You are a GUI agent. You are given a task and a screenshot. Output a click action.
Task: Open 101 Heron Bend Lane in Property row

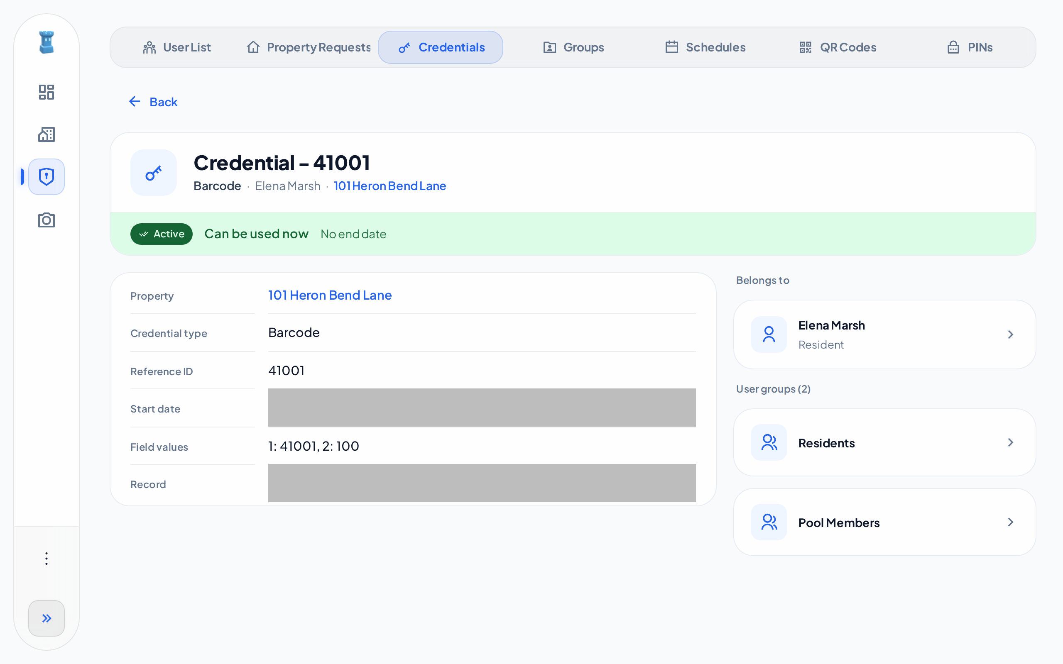coord(330,295)
